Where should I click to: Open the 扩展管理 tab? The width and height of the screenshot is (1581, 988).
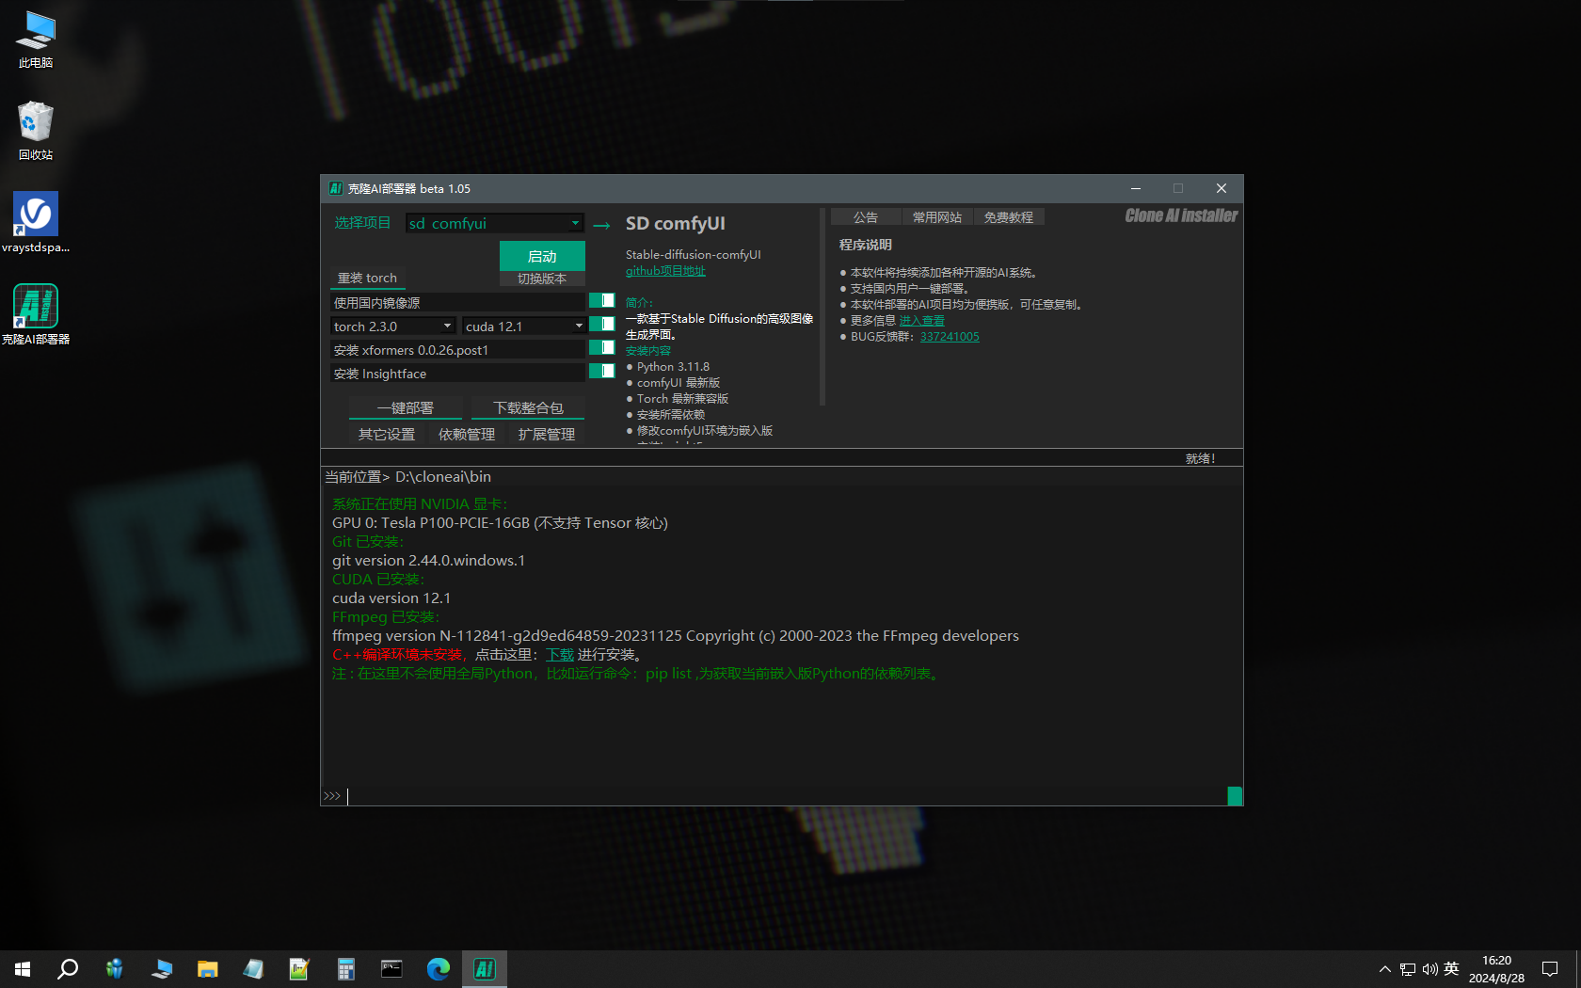pos(547,435)
